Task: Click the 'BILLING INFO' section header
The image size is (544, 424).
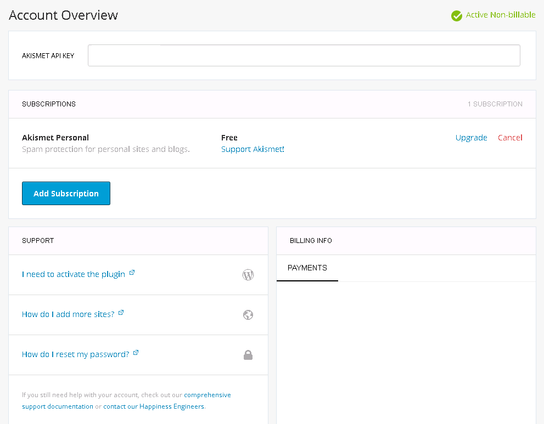Action: pyautogui.click(x=311, y=241)
